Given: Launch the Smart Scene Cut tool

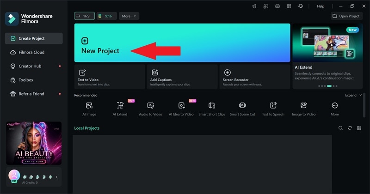Looking at the screenshot, I should click(x=242, y=109).
